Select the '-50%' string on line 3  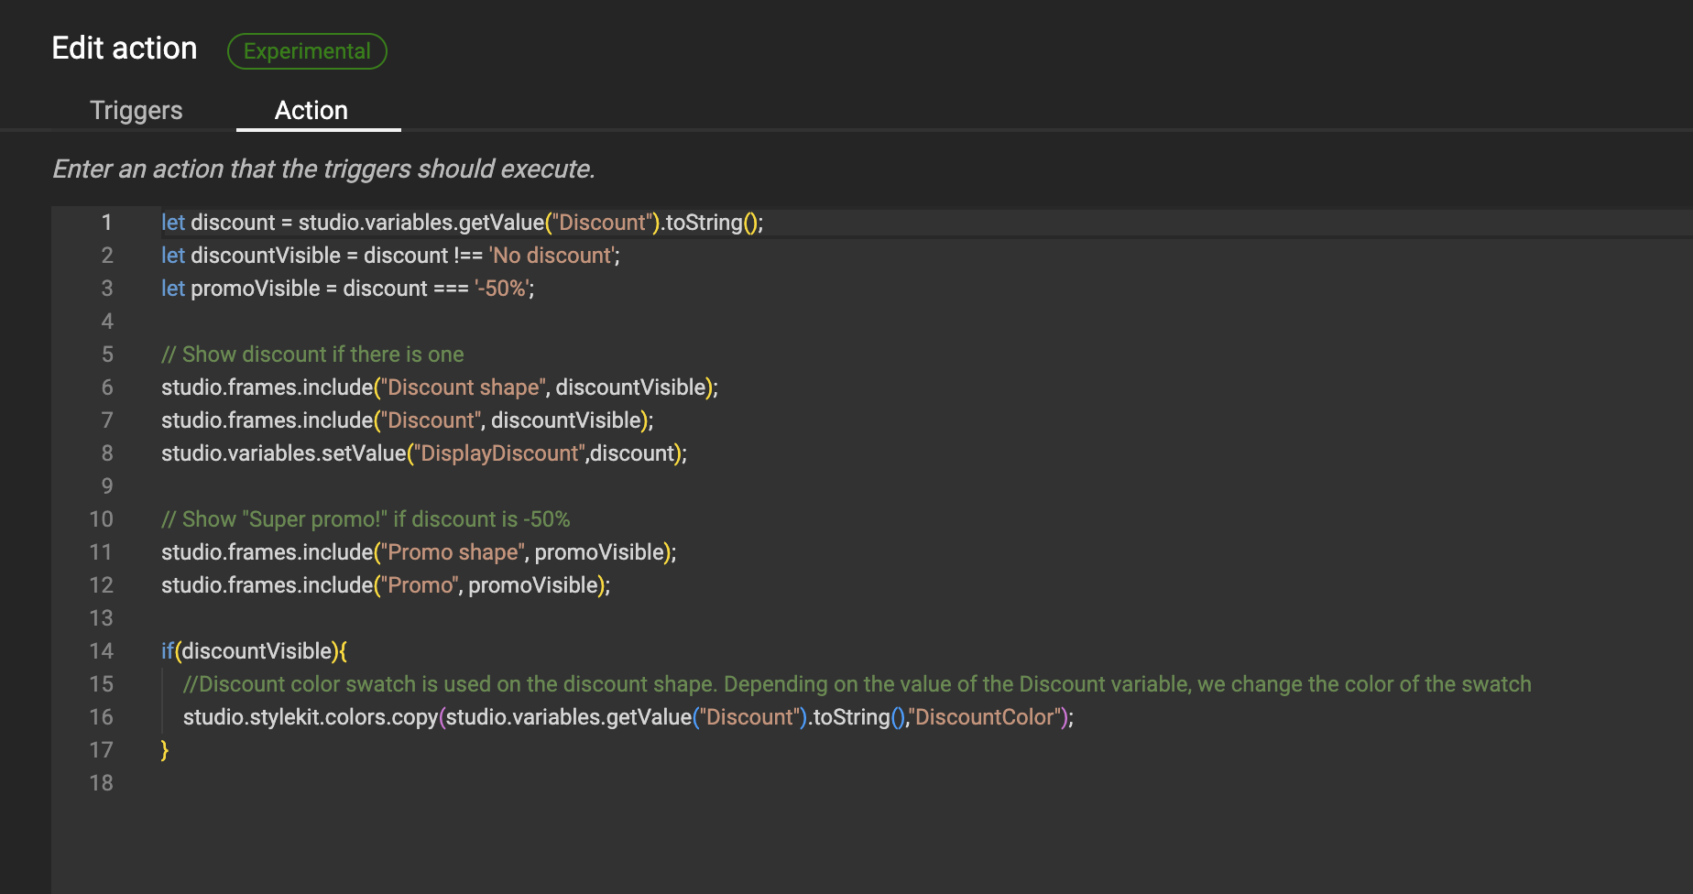[x=500, y=288]
